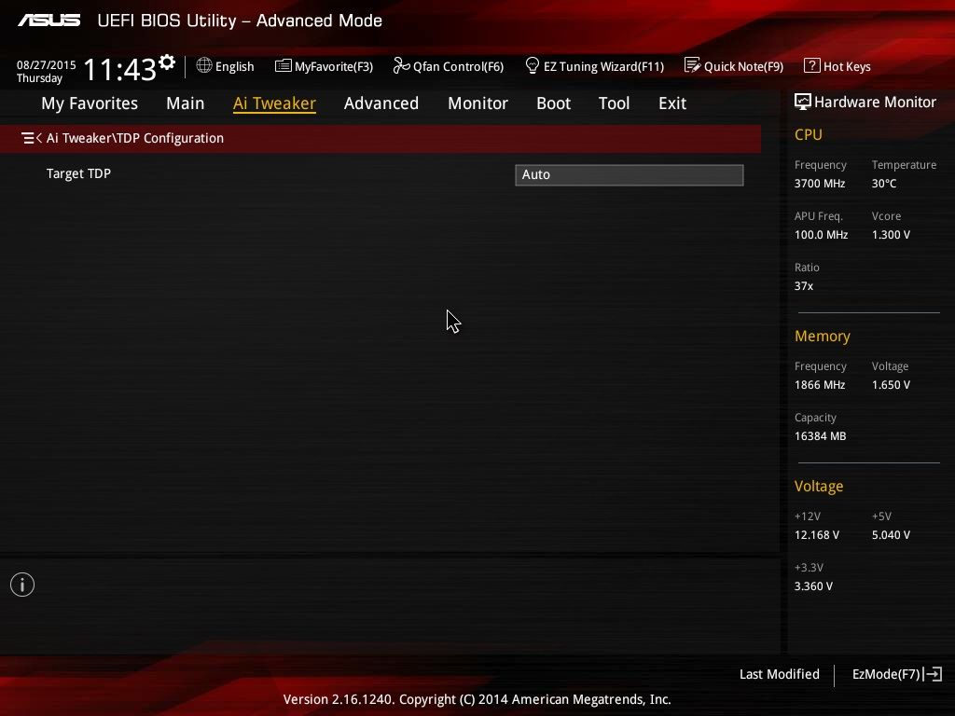Start EZ Tuning Wizard(F11) label
955x716 pixels.
(x=603, y=66)
